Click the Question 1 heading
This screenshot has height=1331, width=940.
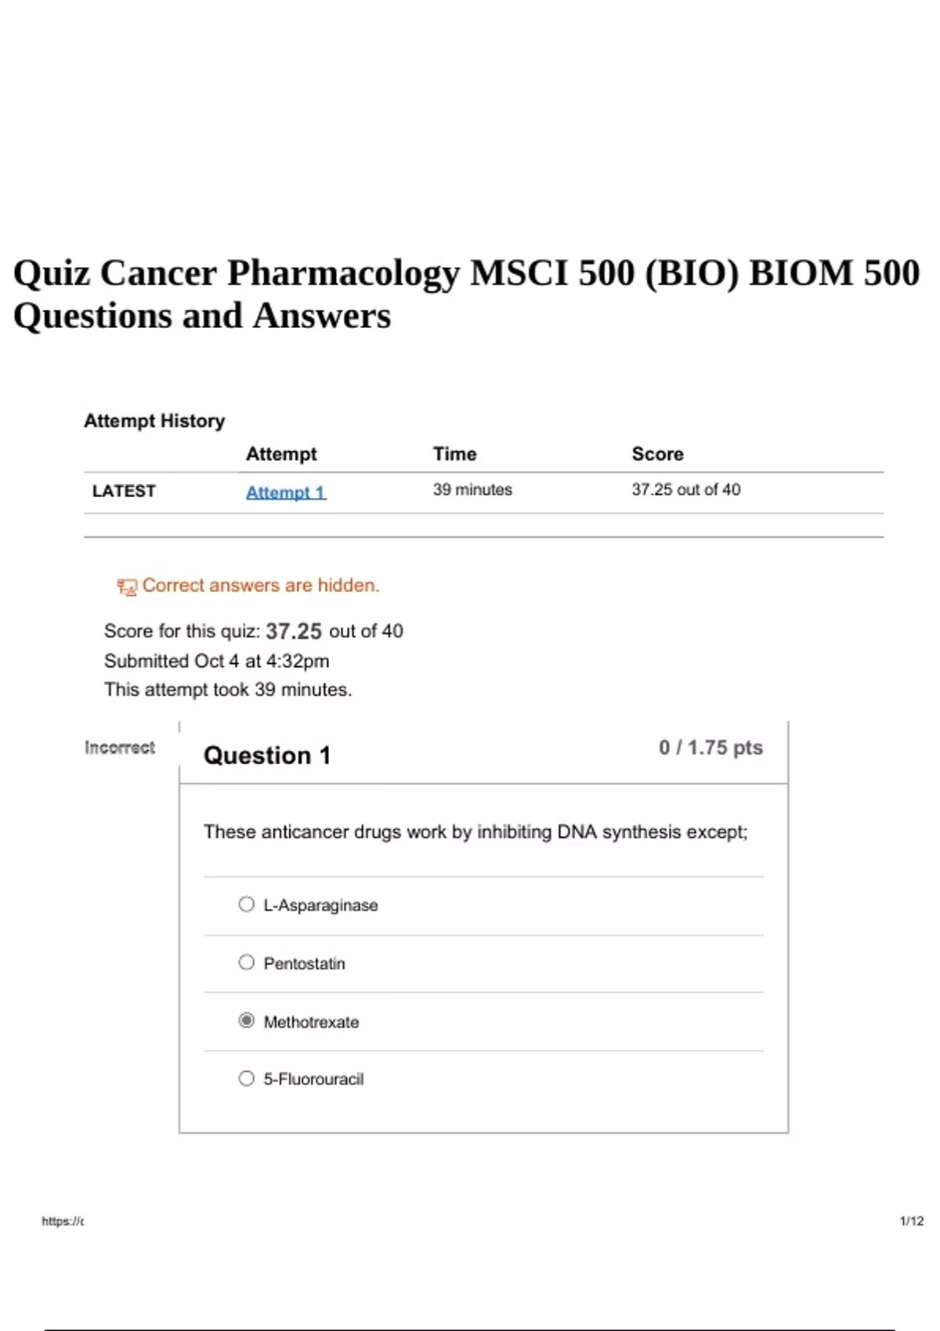[x=267, y=756]
